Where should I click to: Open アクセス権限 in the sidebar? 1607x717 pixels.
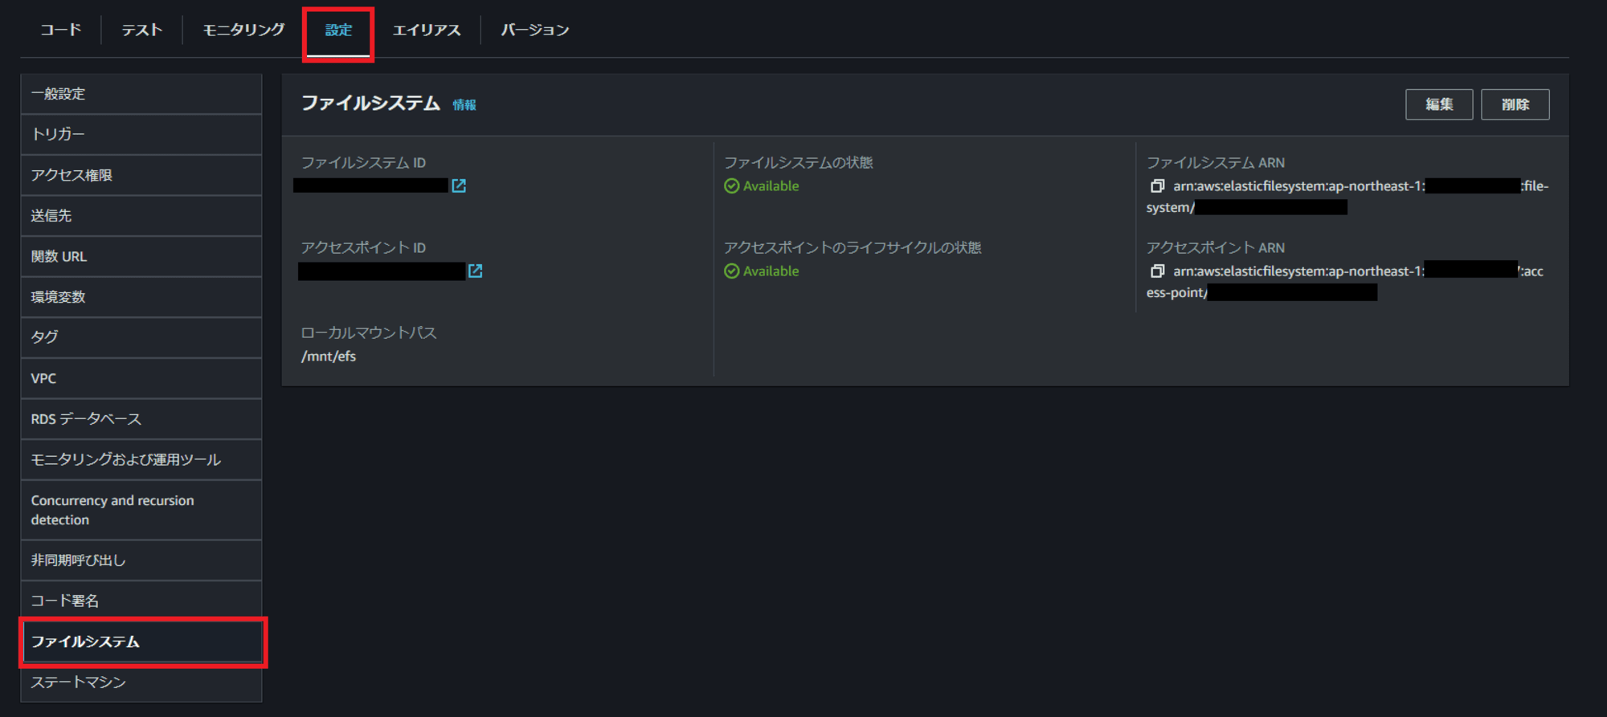141,175
